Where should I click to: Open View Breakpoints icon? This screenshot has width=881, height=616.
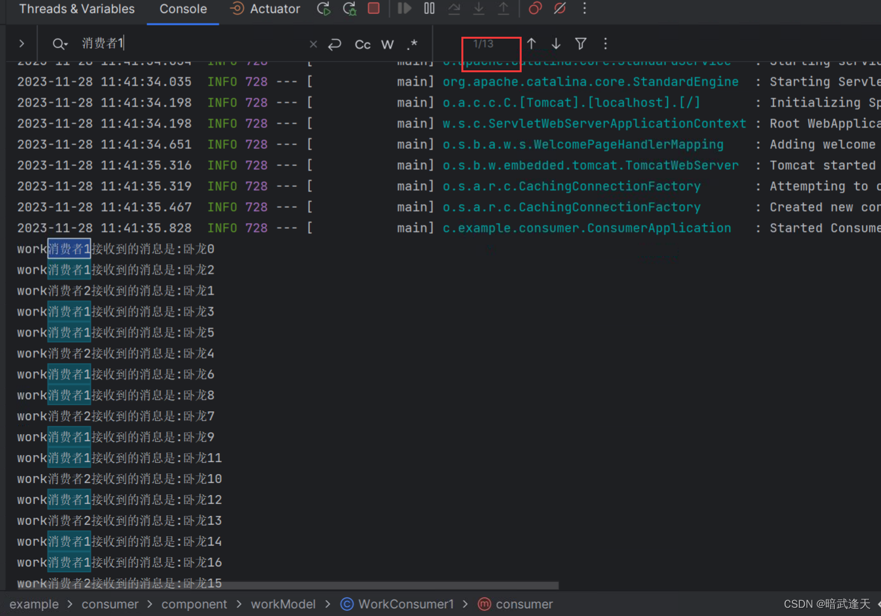536,8
